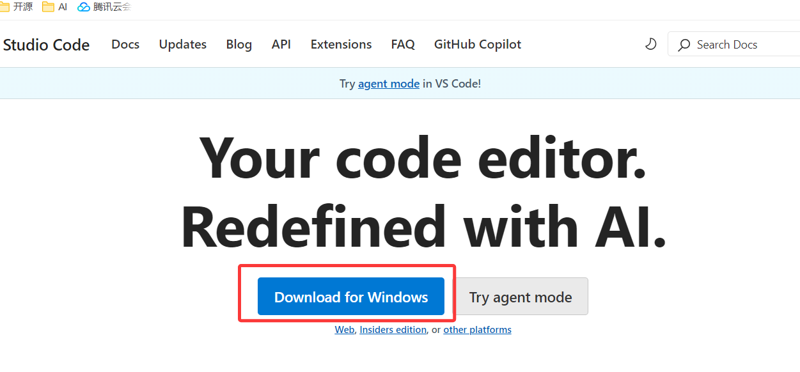Open the AI bookmark folder
The width and height of the screenshot is (800, 372).
(55, 7)
